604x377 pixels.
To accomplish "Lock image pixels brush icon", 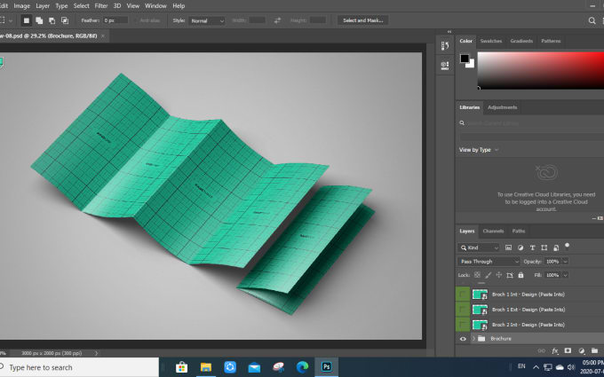I will (x=488, y=275).
